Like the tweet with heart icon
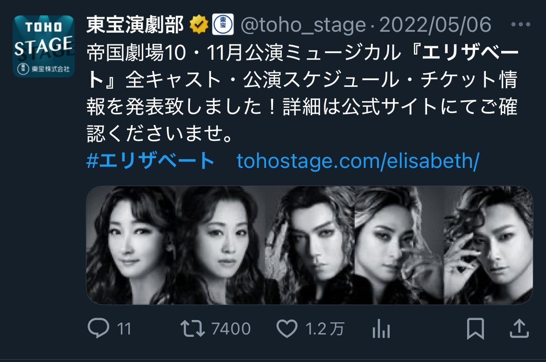This screenshot has height=362, width=546. (x=287, y=328)
